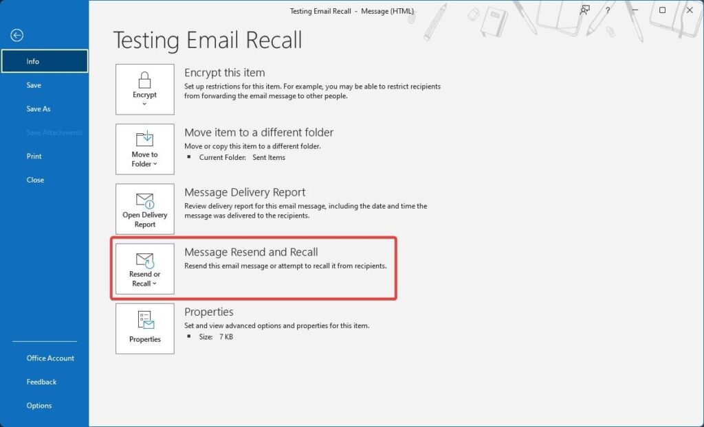Image resolution: width=704 pixels, height=427 pixels.
Task: Open the message Properties button
Action: 144,328
